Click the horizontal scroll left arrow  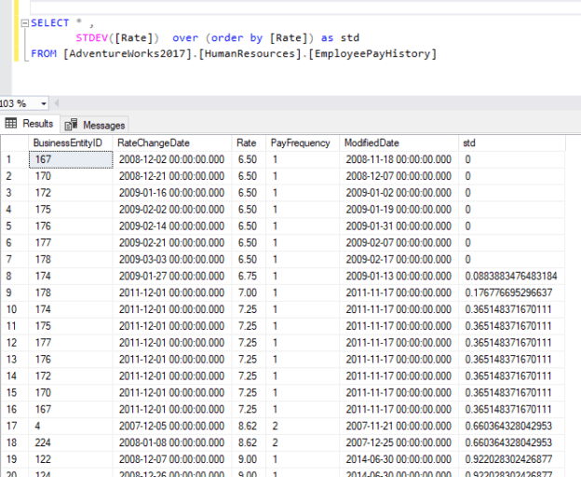pyautogui.click(x=57, y=103)
